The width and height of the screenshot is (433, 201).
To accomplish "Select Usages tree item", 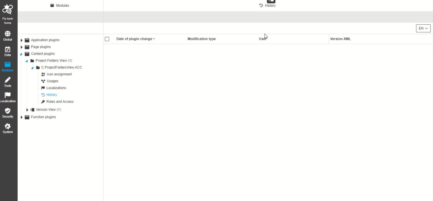I will pyautogui.click(x=53, y=81).
